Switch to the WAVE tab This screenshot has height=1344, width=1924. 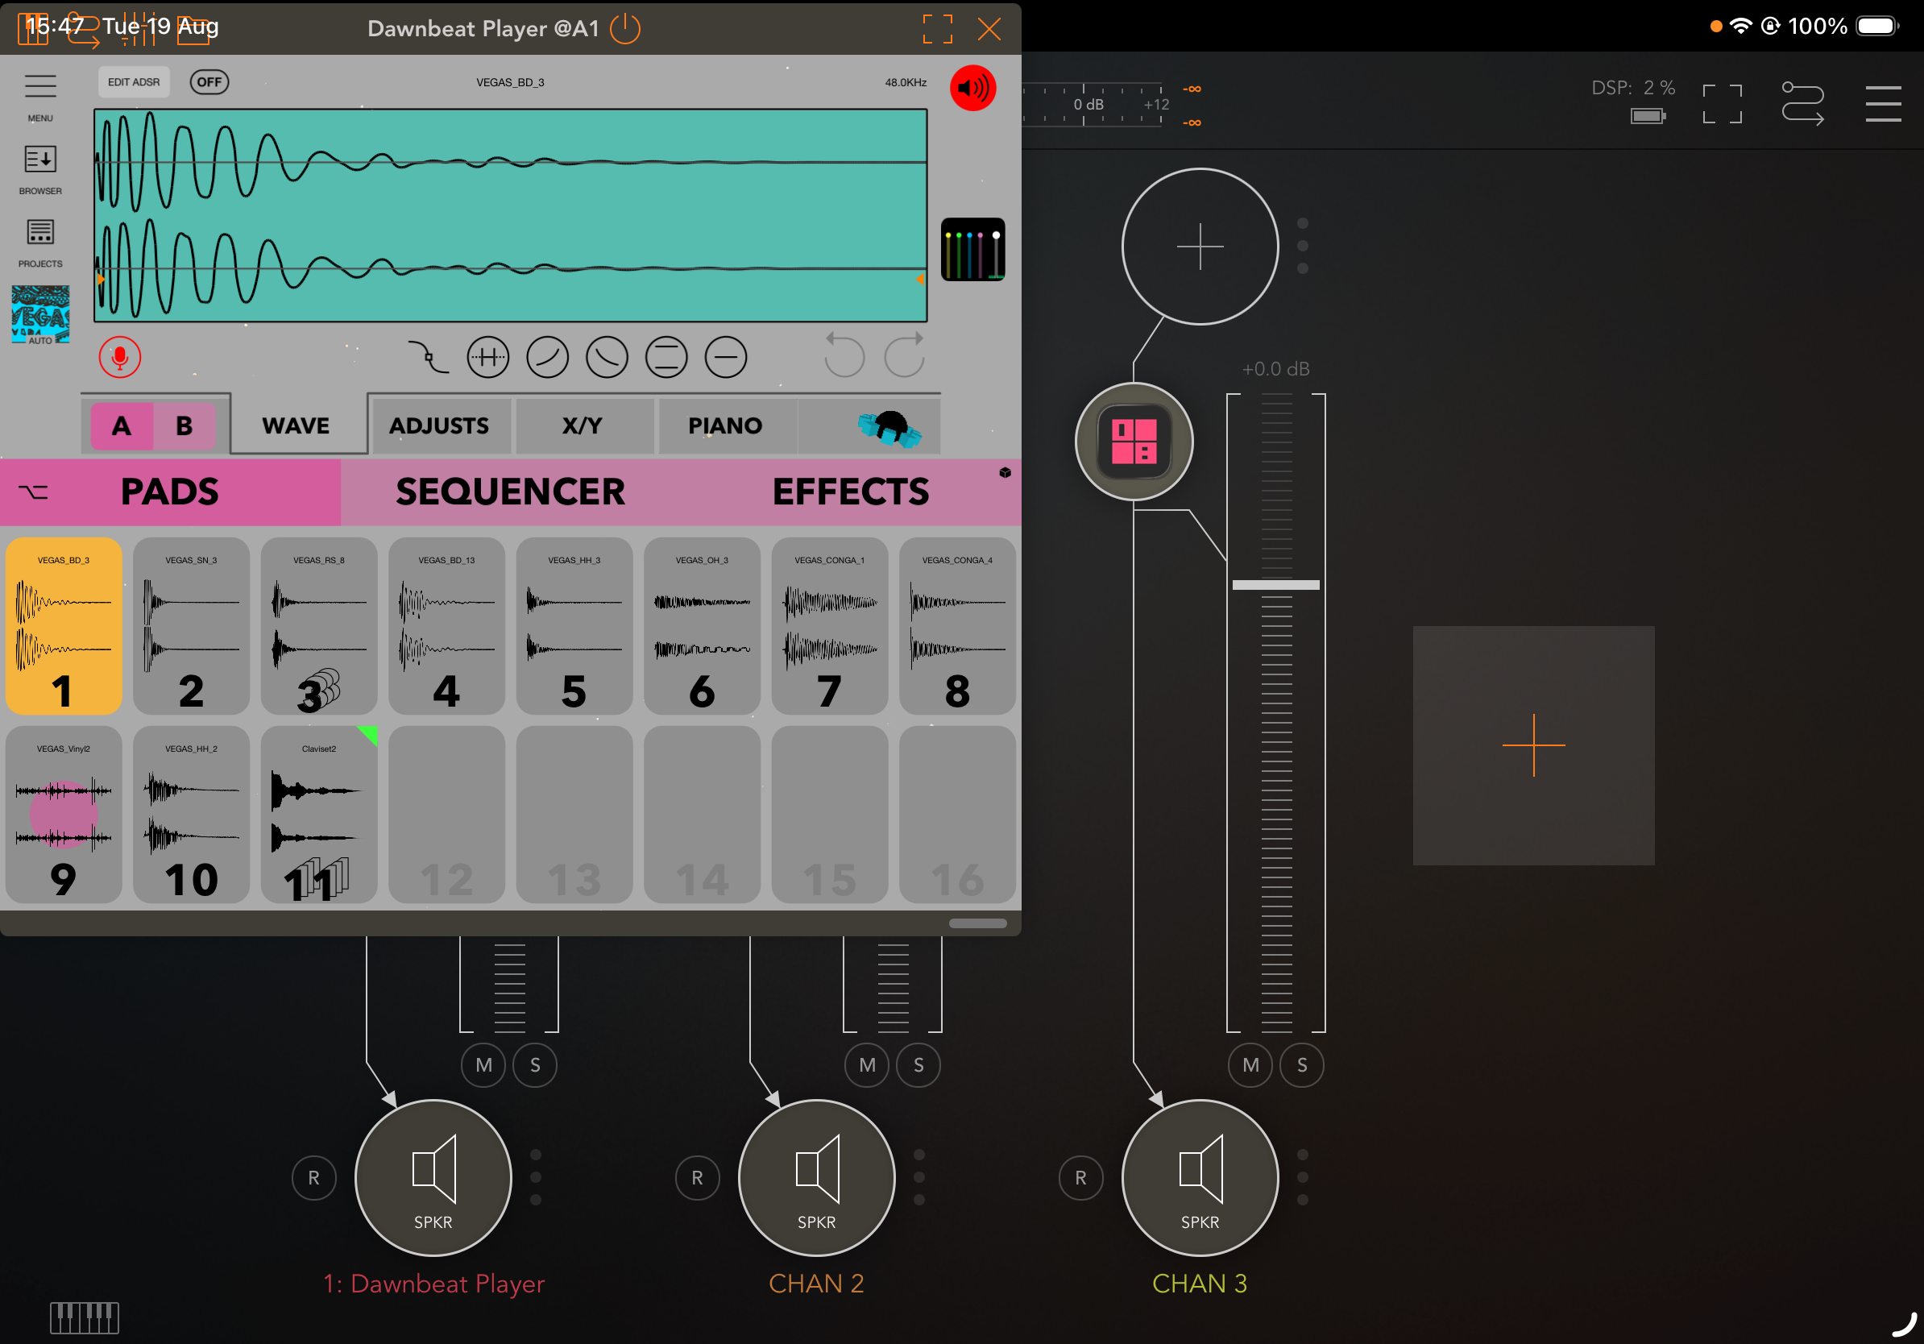tap(296, 425)
